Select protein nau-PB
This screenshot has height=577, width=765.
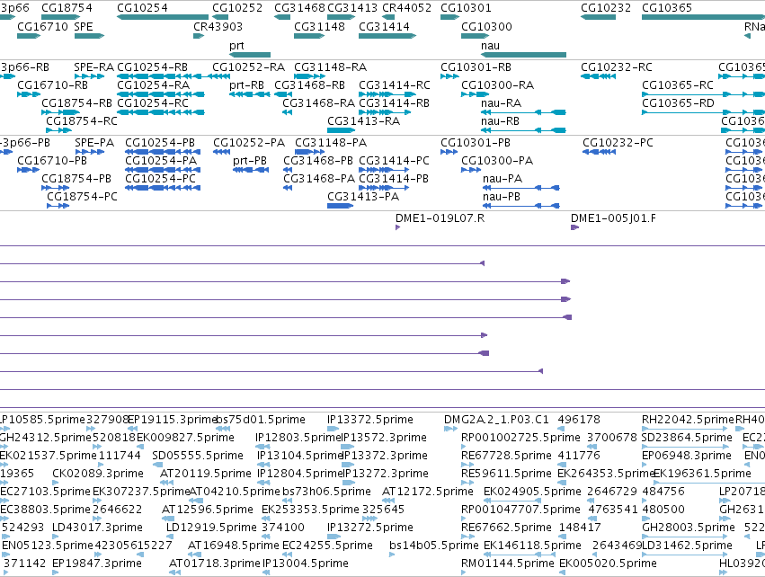501,197
